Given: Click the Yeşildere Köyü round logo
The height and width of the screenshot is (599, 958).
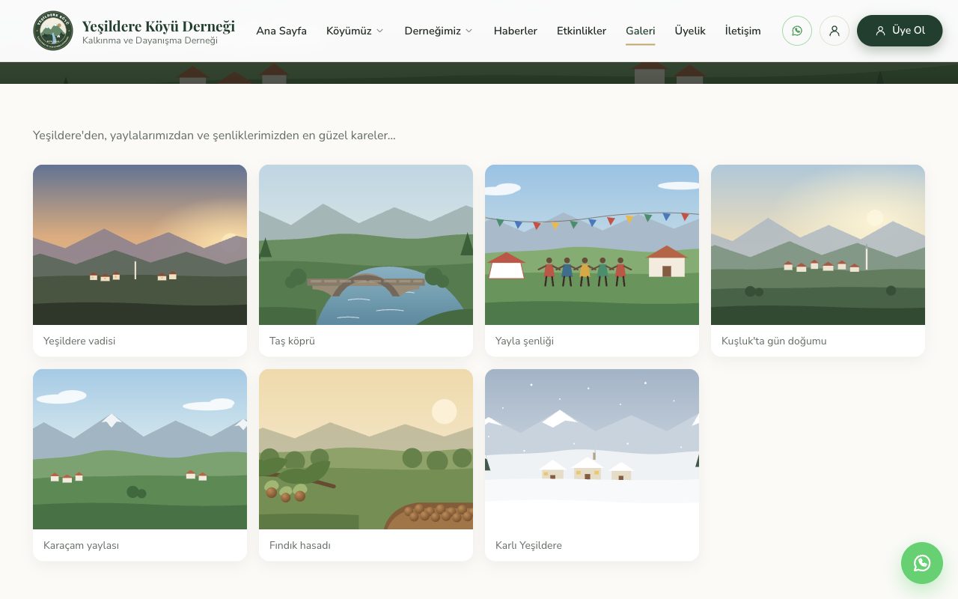Looking at the screenshot, I should click(53, 31).
